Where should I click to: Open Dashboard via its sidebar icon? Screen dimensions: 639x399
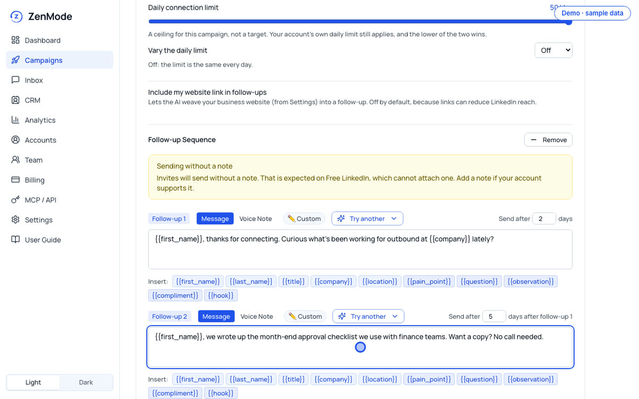[15, 40]
